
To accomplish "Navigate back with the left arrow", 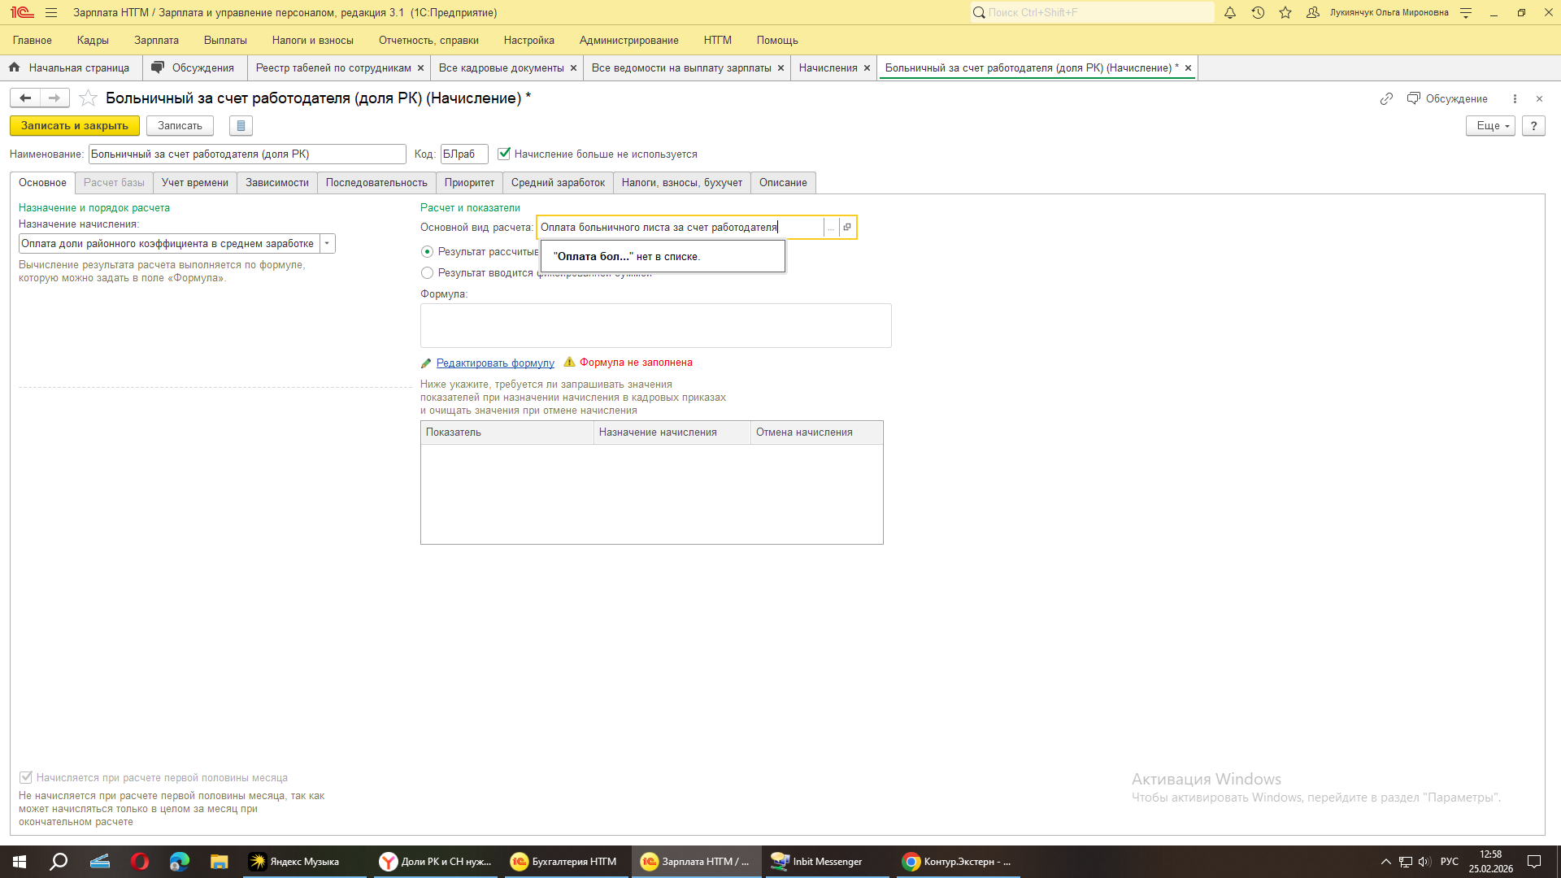I will pyautogui.click(x=25, y=98).
